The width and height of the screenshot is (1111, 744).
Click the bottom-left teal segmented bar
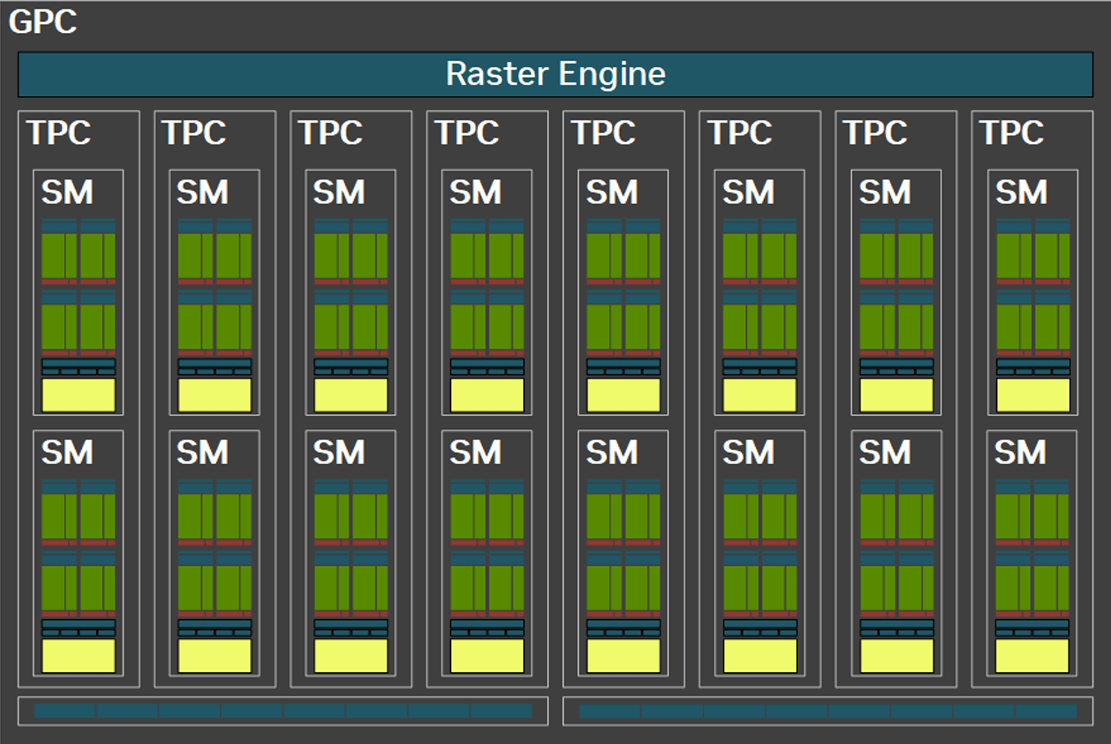click(283, 711)
